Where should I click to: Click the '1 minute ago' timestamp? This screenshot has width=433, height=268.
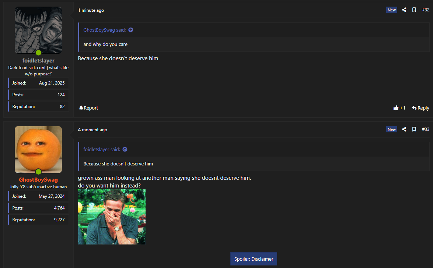(91, 10)
